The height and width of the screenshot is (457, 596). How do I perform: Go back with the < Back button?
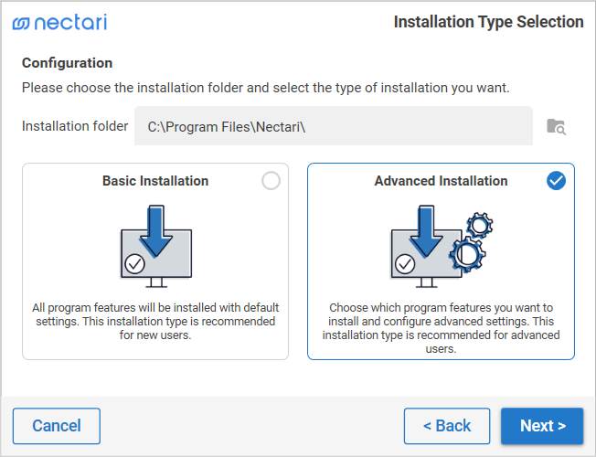click(447, 426)
